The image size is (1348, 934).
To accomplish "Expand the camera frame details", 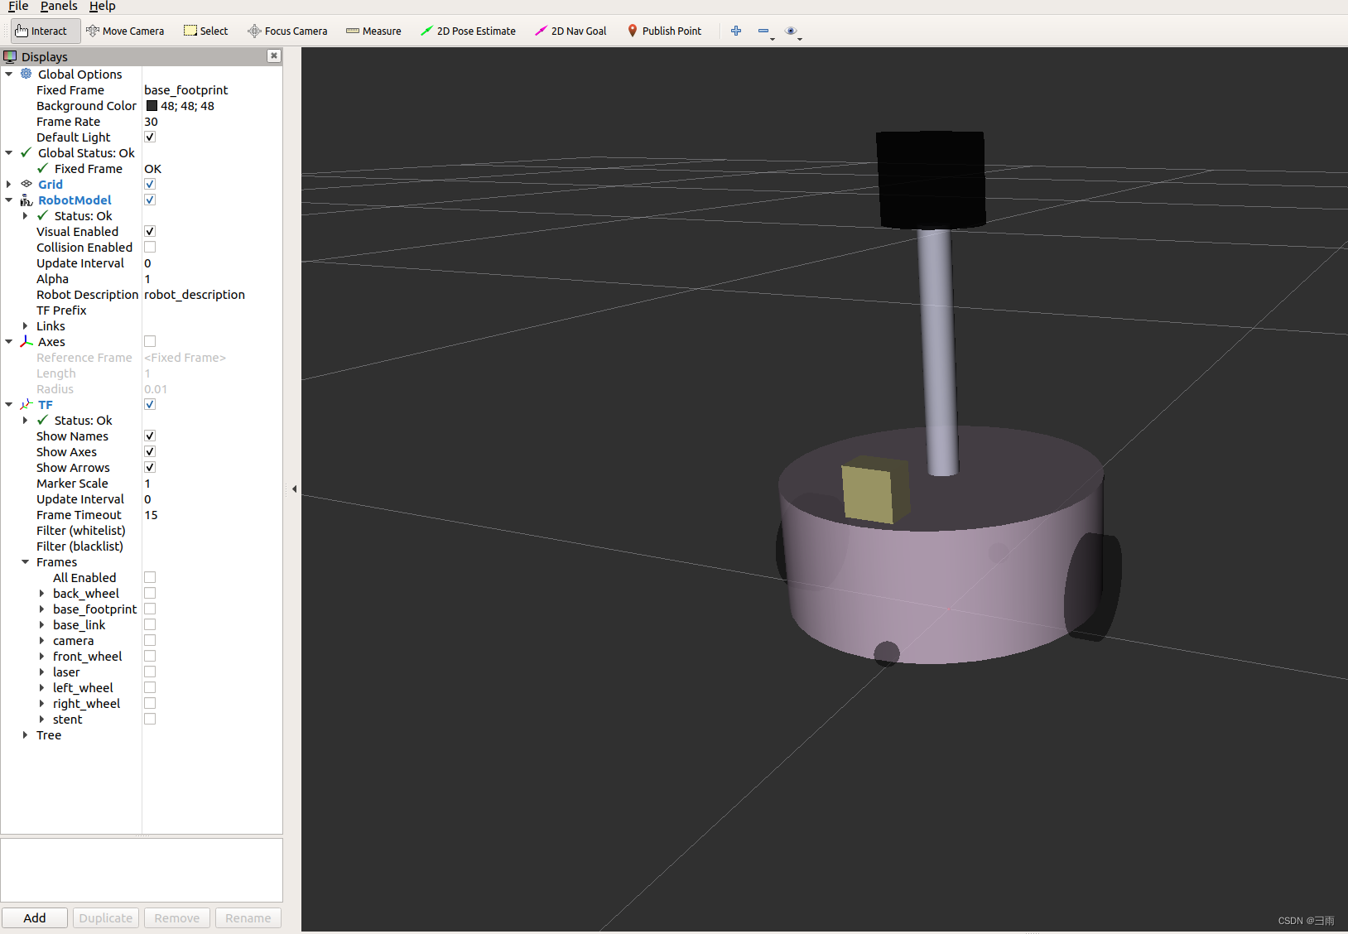I will (x=41, y=640).
